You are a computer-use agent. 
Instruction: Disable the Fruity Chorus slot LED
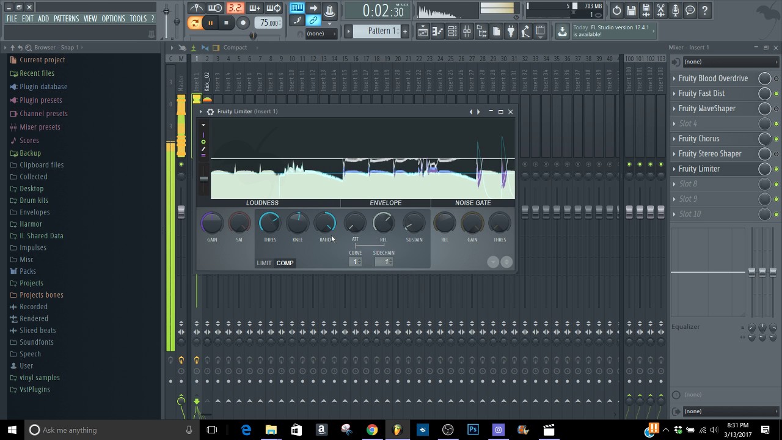[777, 139]
